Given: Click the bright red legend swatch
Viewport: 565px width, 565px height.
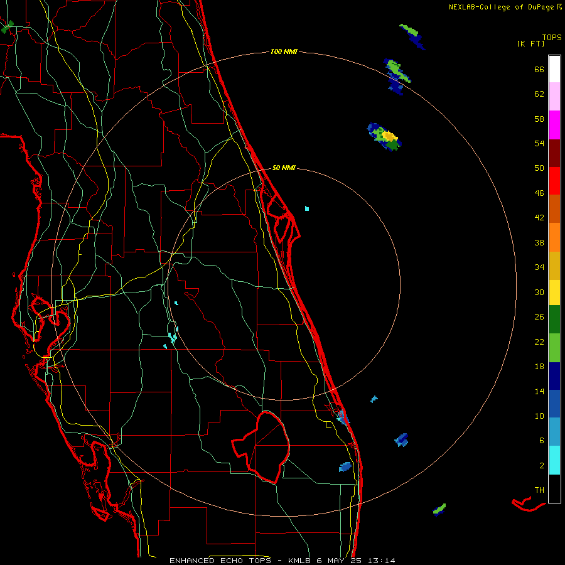Looking at the screenshot, I should [x=554, y=181].
